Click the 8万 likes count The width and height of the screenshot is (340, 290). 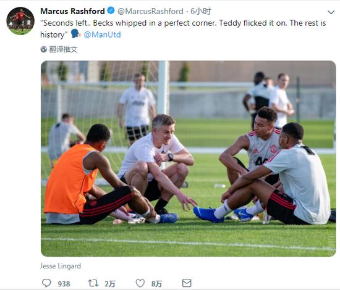(x=156, y=283)
